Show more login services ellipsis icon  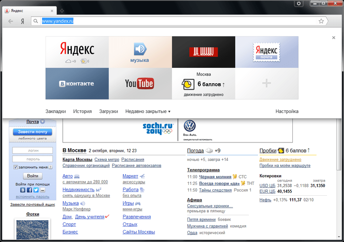tap(43, 190)
